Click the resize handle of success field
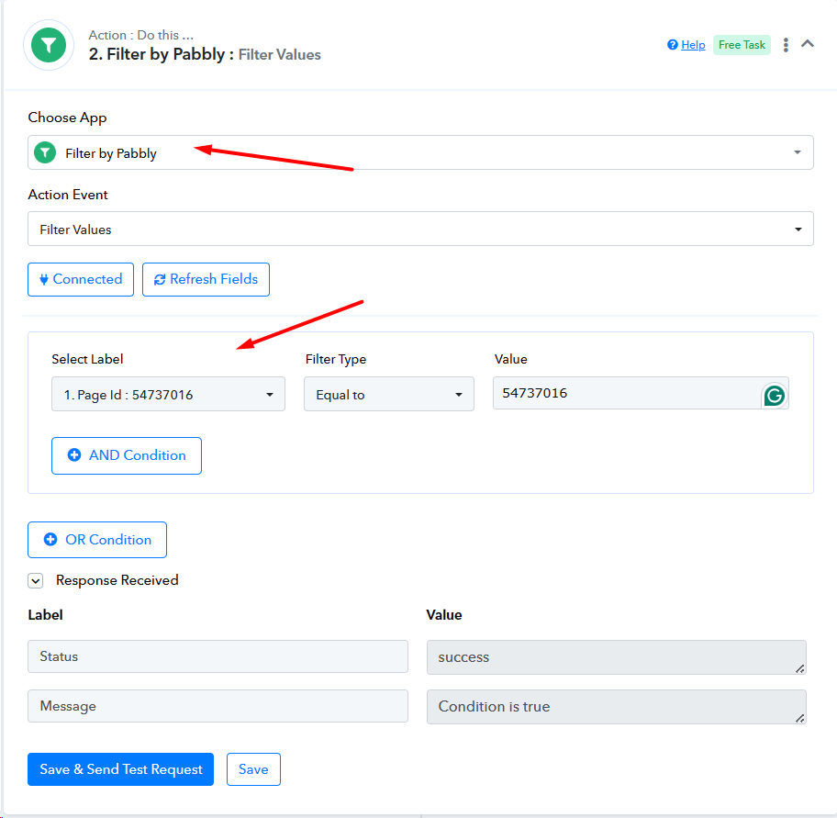 pyautogui.click(x=799, y=668)
